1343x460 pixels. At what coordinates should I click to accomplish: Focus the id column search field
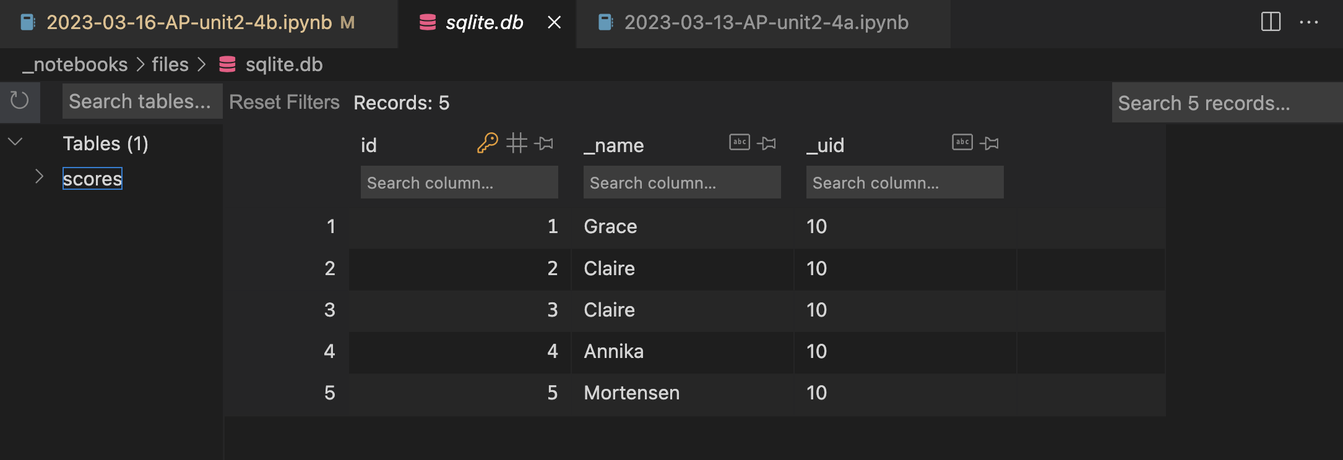459,182
